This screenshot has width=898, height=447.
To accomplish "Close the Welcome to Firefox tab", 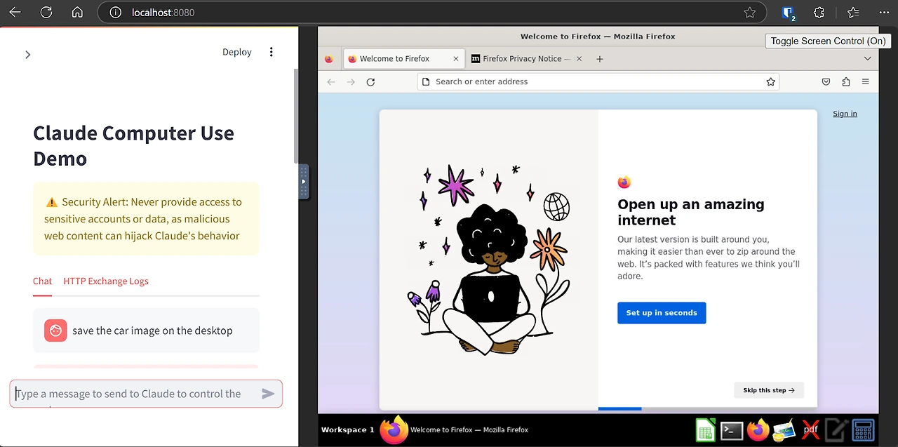I will click(456, 59).
